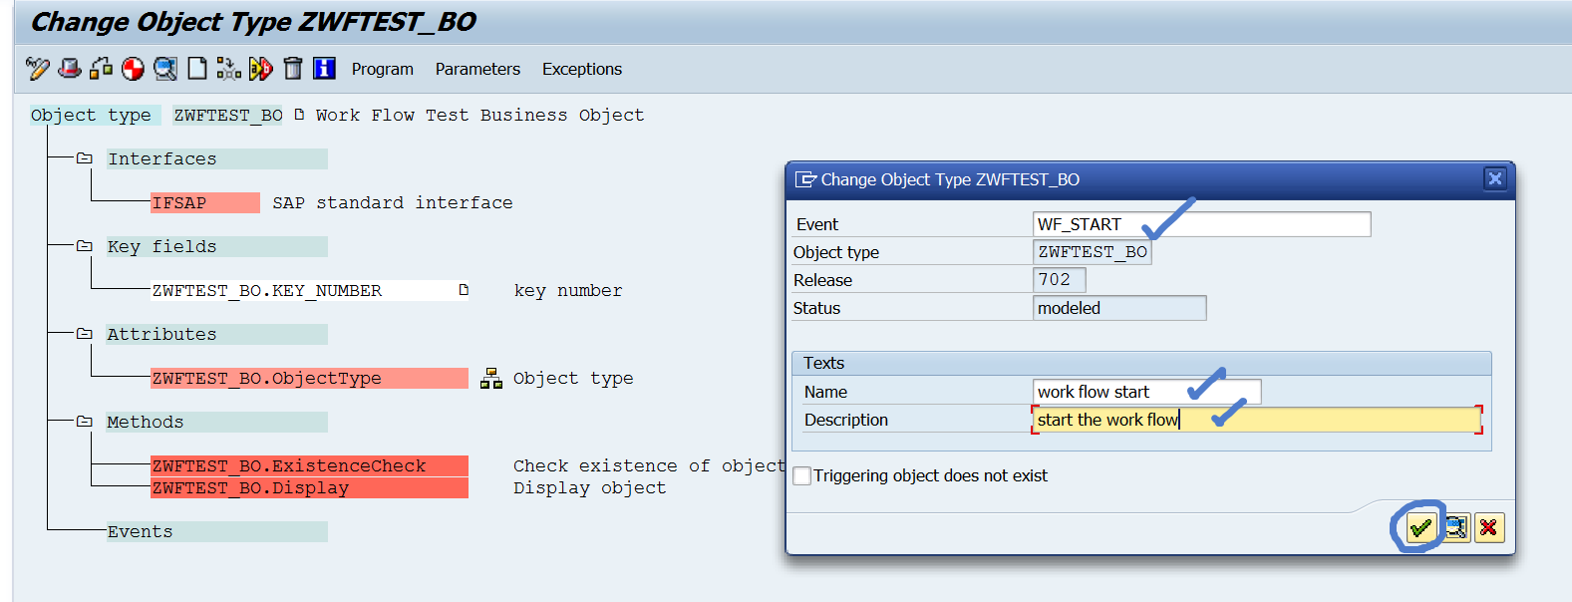This screenshot has height=602, width=1572.
Task: Collapse the Key fields folder node
Action: tap(85, 246)
